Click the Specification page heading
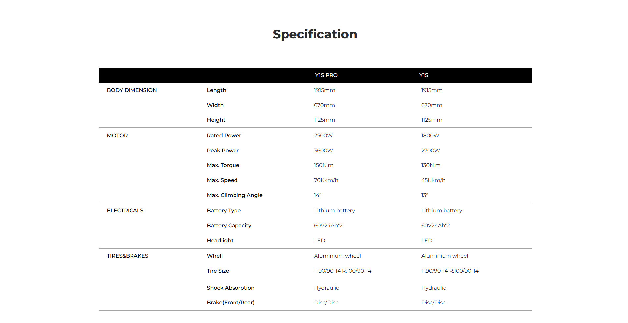Screen dimensions: 628x323 coord(315,34)
